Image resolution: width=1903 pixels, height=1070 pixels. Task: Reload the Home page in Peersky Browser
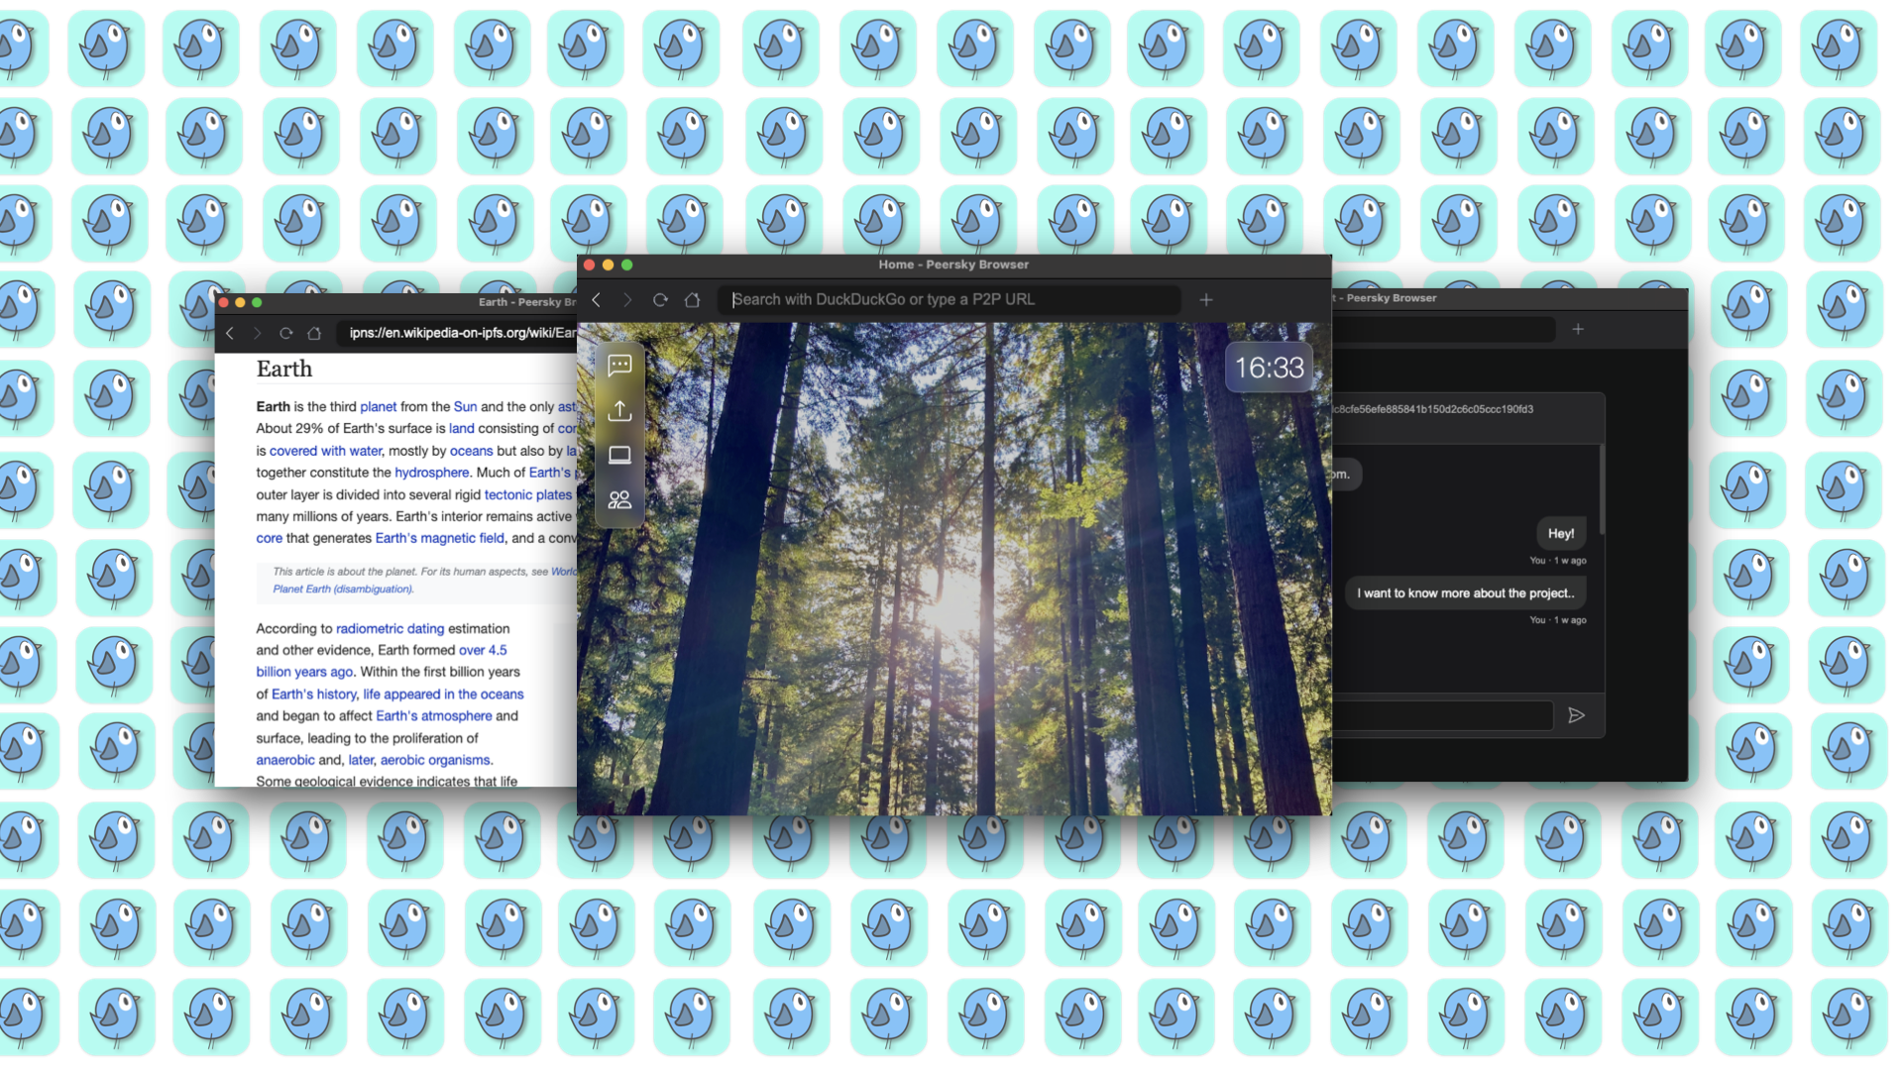tap(660, 299)
